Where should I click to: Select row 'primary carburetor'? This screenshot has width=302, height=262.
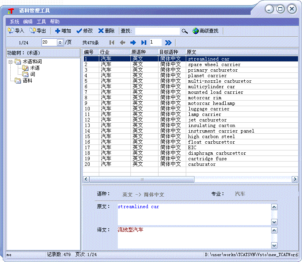click(x=191, y=70)
